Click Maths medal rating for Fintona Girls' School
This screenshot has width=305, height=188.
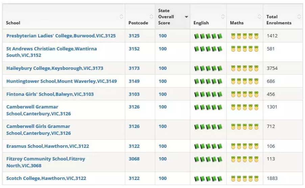[x=245, y=95]
